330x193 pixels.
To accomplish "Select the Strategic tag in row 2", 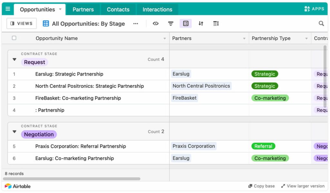I will click(x=265, y=86).
